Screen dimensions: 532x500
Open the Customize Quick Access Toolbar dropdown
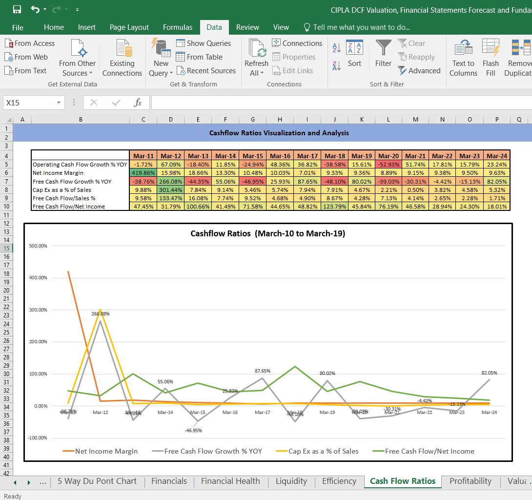pyautogui.click(x=77, y=10)
